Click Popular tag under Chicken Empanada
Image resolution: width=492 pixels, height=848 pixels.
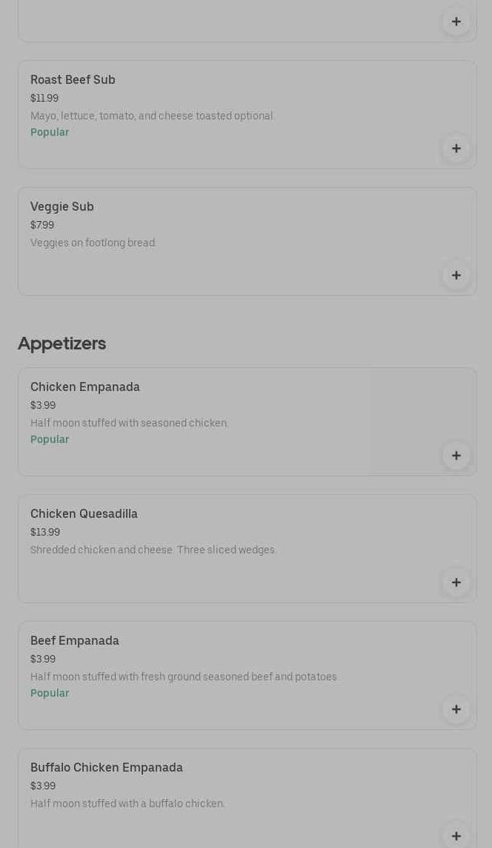tap(50, 439)
